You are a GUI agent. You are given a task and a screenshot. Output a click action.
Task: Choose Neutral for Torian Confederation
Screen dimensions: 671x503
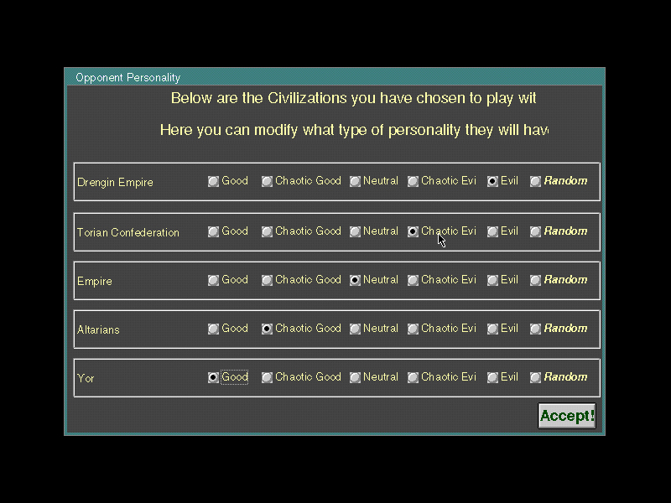pyautogui.click(x=355, y=231)
